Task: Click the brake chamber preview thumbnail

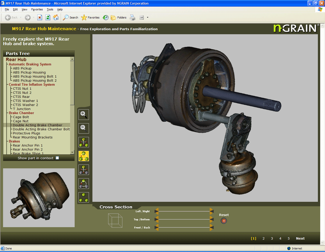Action: point(39,198)
